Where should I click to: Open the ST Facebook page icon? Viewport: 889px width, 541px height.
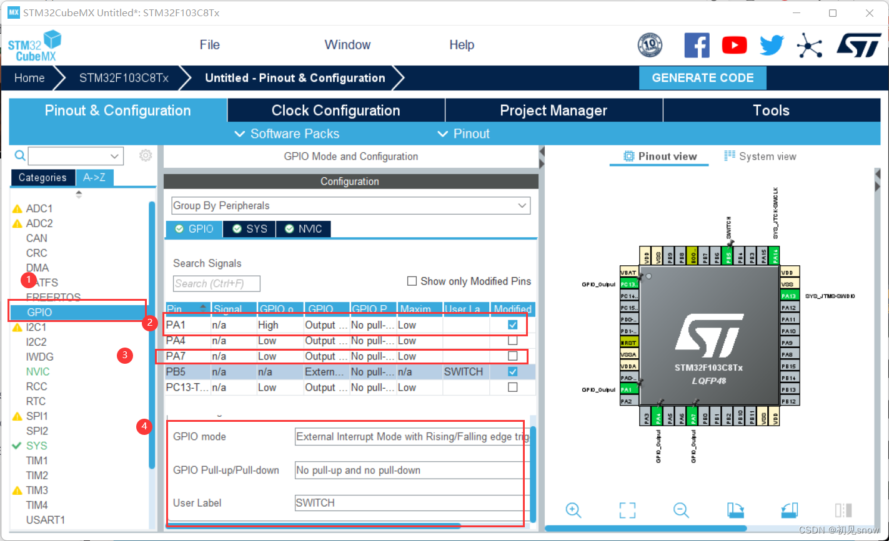[x=697, y=45]
